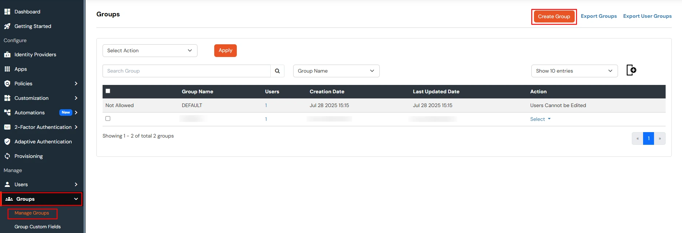This screenshot has height=233, width=682.
Task: Click the Provisioning sync icon
Action: pyautogui.click(x=7, y=156)
